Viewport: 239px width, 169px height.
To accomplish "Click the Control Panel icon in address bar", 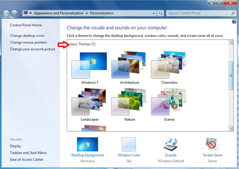I will tap(25, 13).
